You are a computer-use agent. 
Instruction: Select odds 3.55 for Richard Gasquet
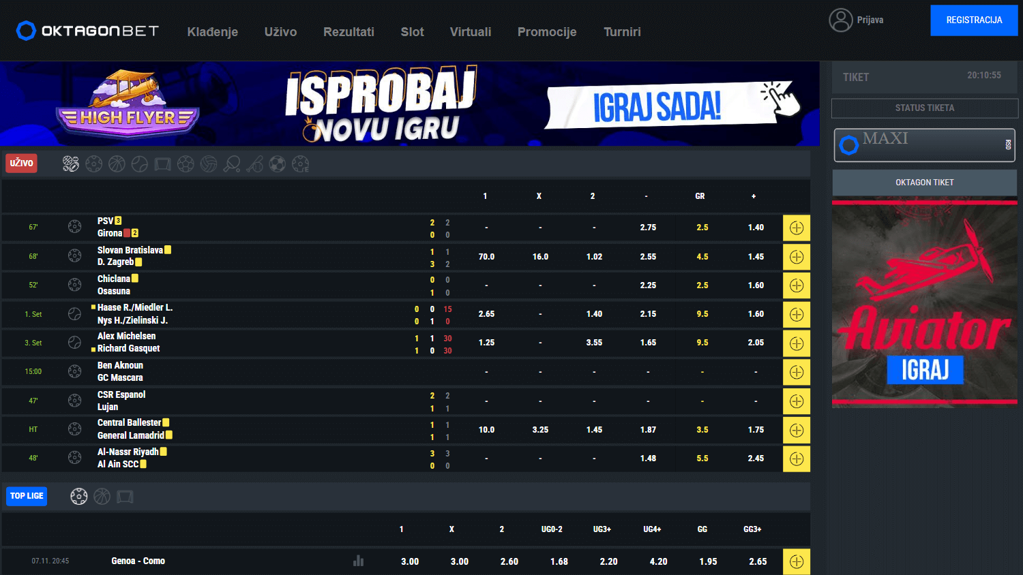click(594, 343)
